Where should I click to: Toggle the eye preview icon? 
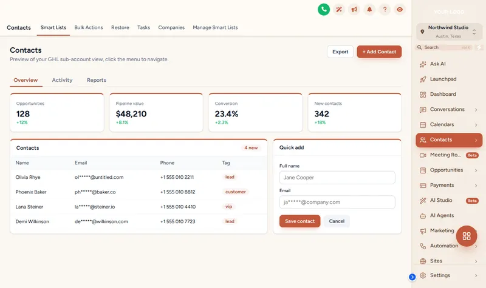click(400, 10)
